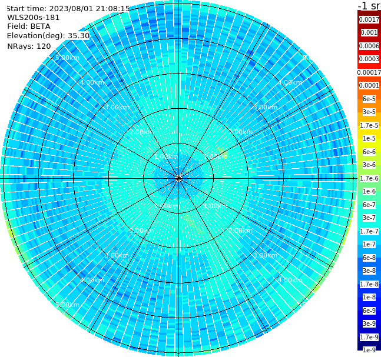Click the 4.00km ring label in southeast quadrant
The height and width of the screenshot is (357, 381).
pyautogui.click(x=290, y=280)
